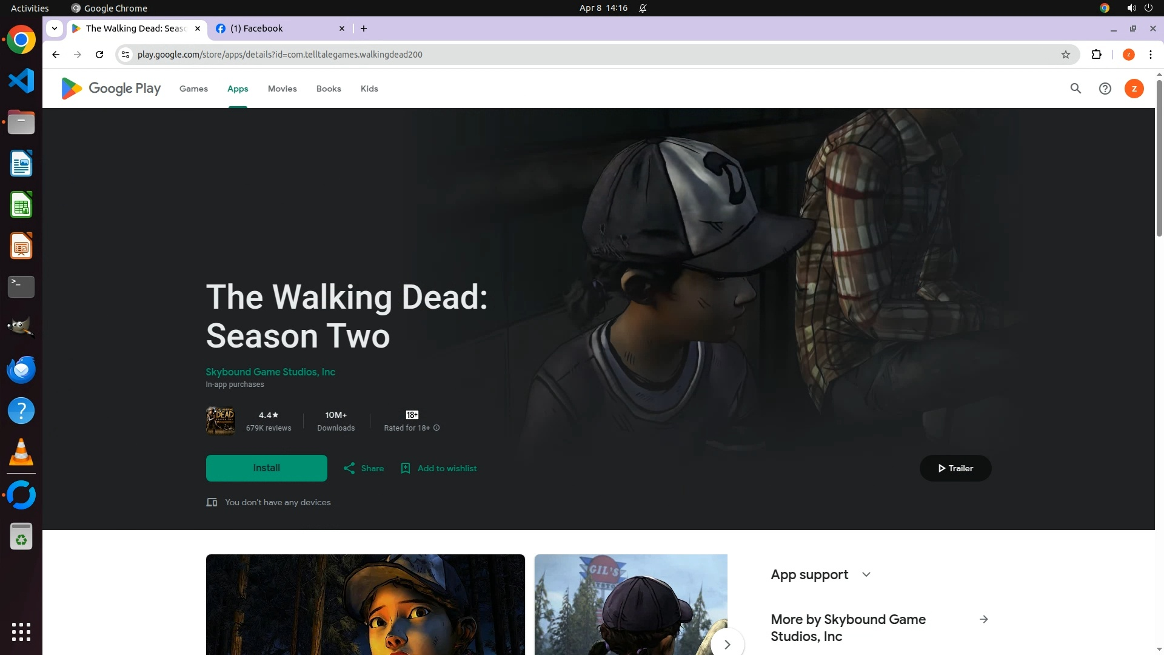The image size is (1164, 655).
Task: Open the account avatar in Google Play
Action: click(x=1134, y=89)
